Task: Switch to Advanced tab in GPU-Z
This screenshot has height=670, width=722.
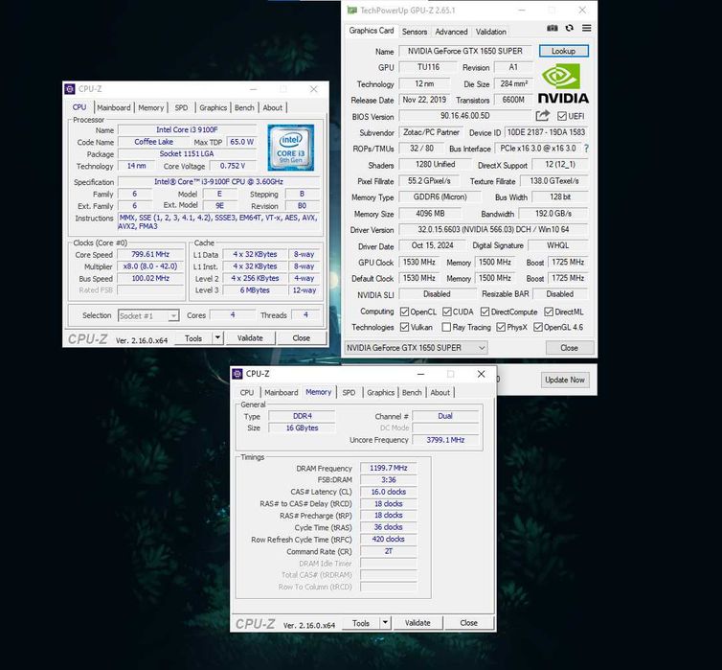Action: (451, 32)
